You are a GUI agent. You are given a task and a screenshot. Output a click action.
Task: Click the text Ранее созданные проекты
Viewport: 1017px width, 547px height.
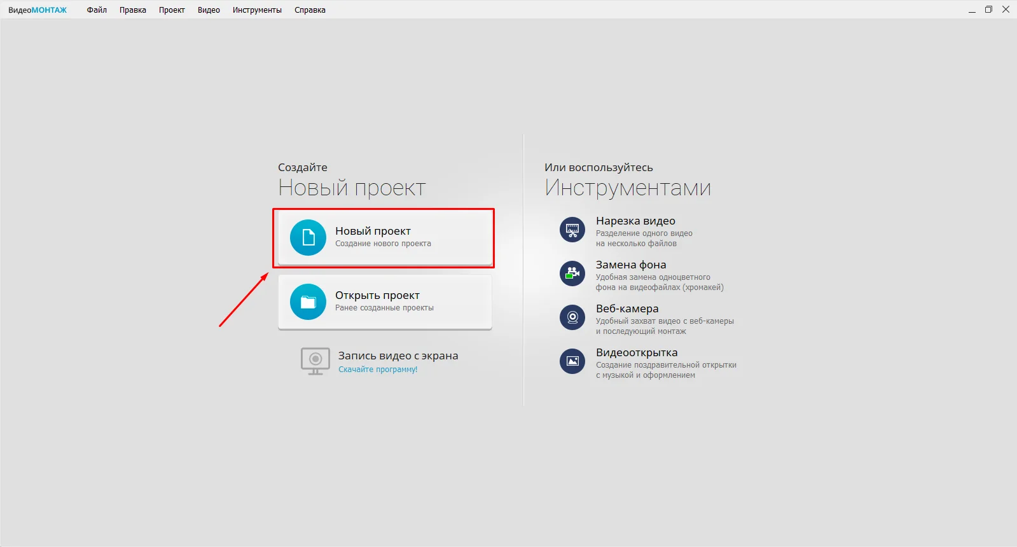click(384, 308)
